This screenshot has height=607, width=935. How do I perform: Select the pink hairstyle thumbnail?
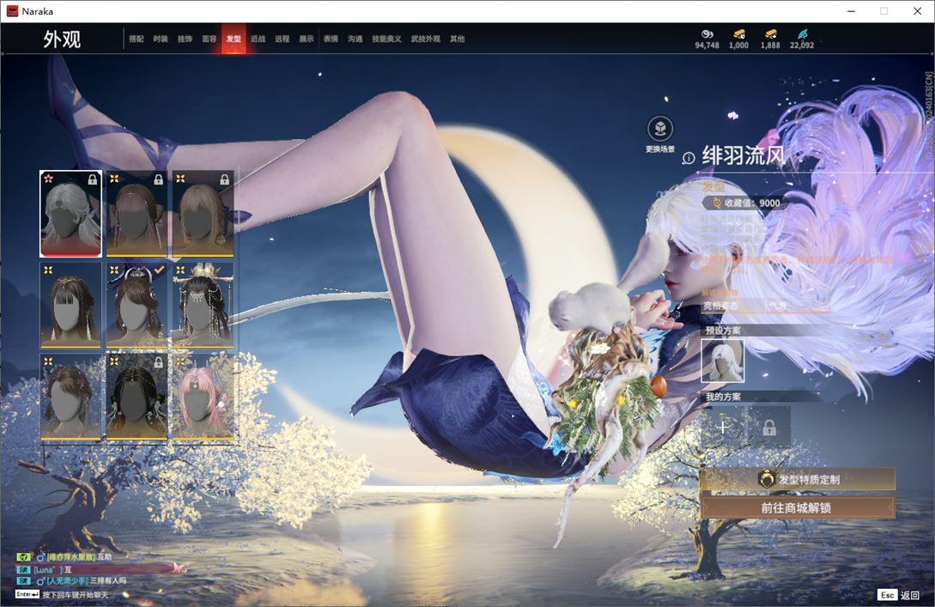pos(203,397)
